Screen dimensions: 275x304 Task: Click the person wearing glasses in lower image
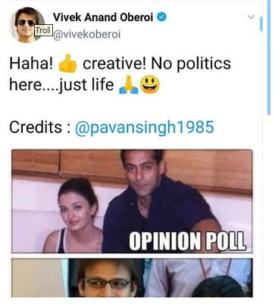[x=108, y=278]
